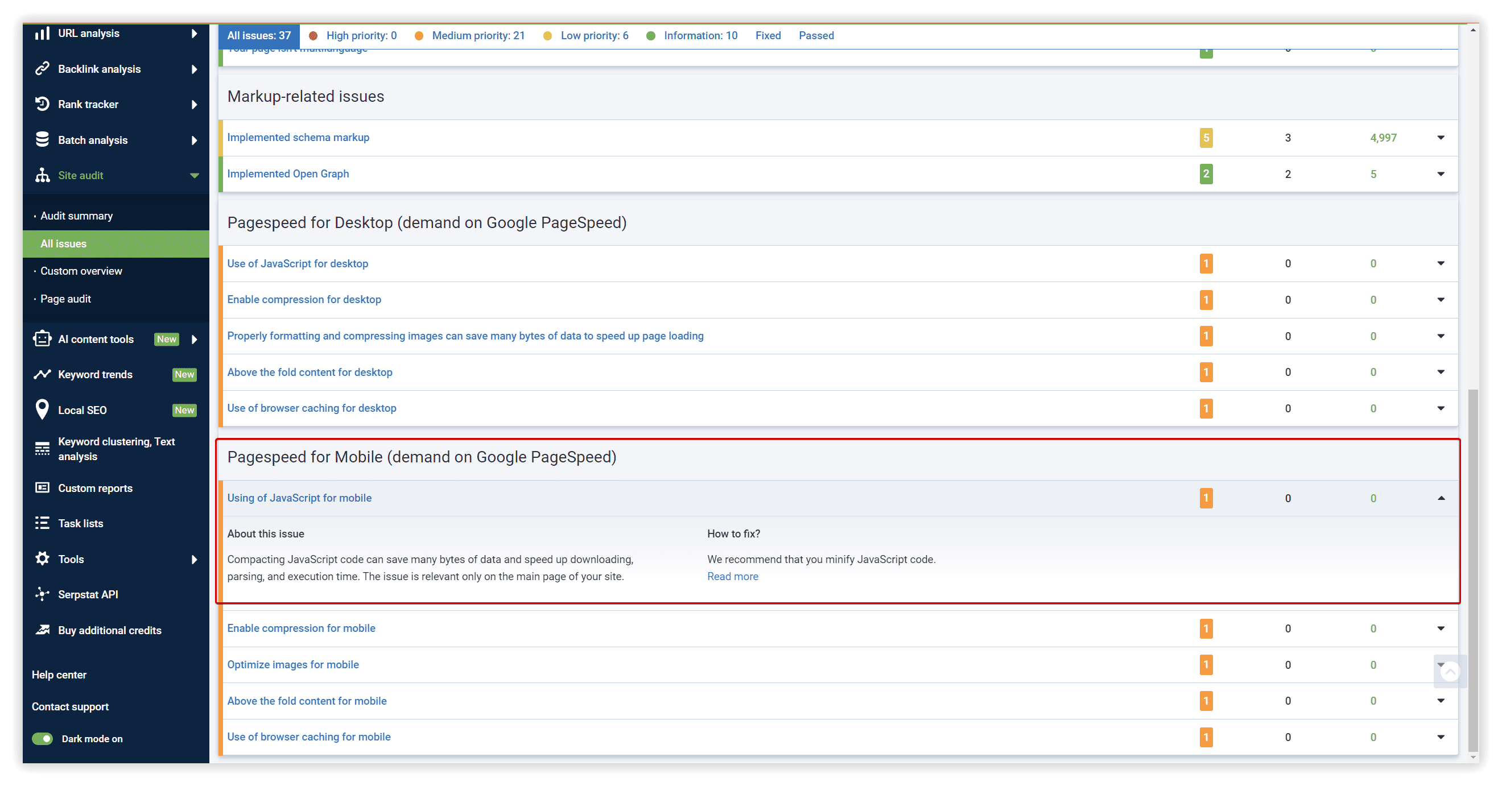Expand Use of JavaScript for desktop row
The image size is (1502, 786).
pos(1441,263)
